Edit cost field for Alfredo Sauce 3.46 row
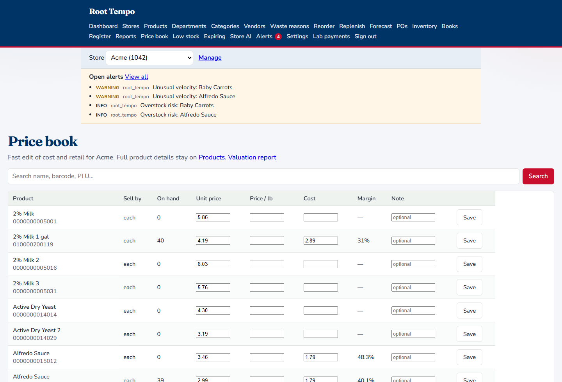The width and height of the screenshot is (562, 382). [321, 357]
